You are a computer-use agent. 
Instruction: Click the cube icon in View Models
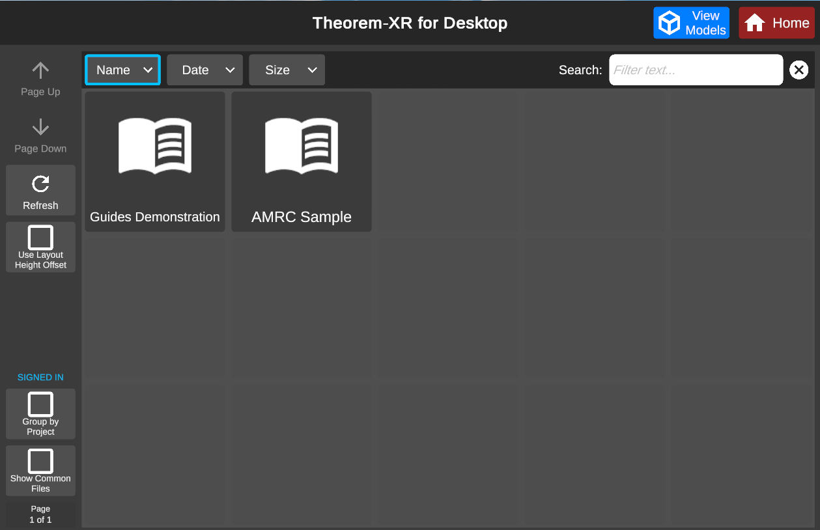tap(669, 23)
